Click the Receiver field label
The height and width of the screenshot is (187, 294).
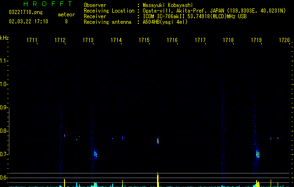[95, 16]
